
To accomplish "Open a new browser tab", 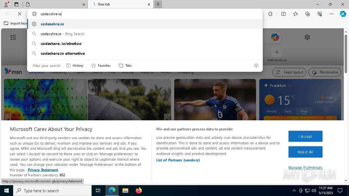I will click(x=158, y=4).
